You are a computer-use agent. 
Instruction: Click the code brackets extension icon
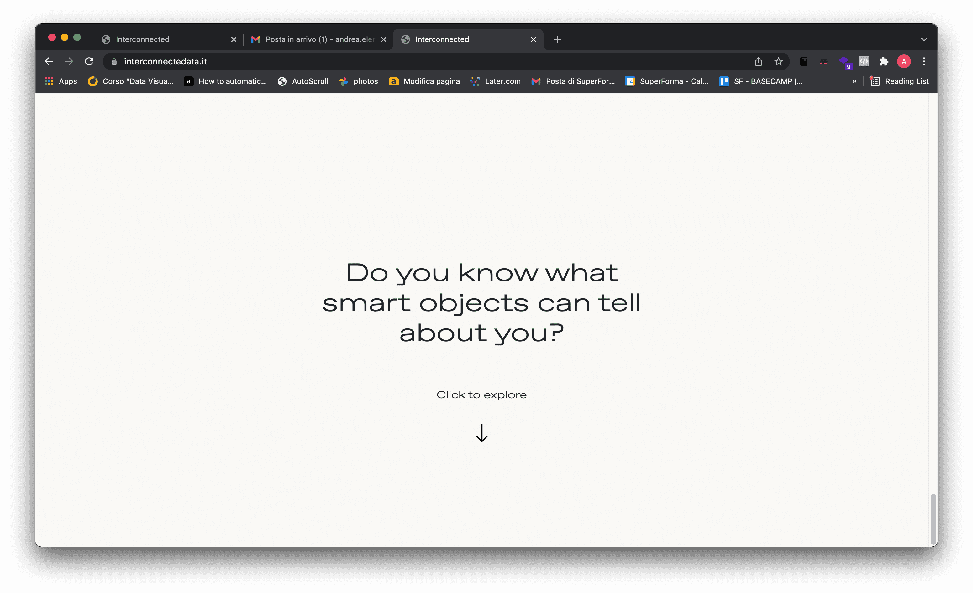coord(864,62)
